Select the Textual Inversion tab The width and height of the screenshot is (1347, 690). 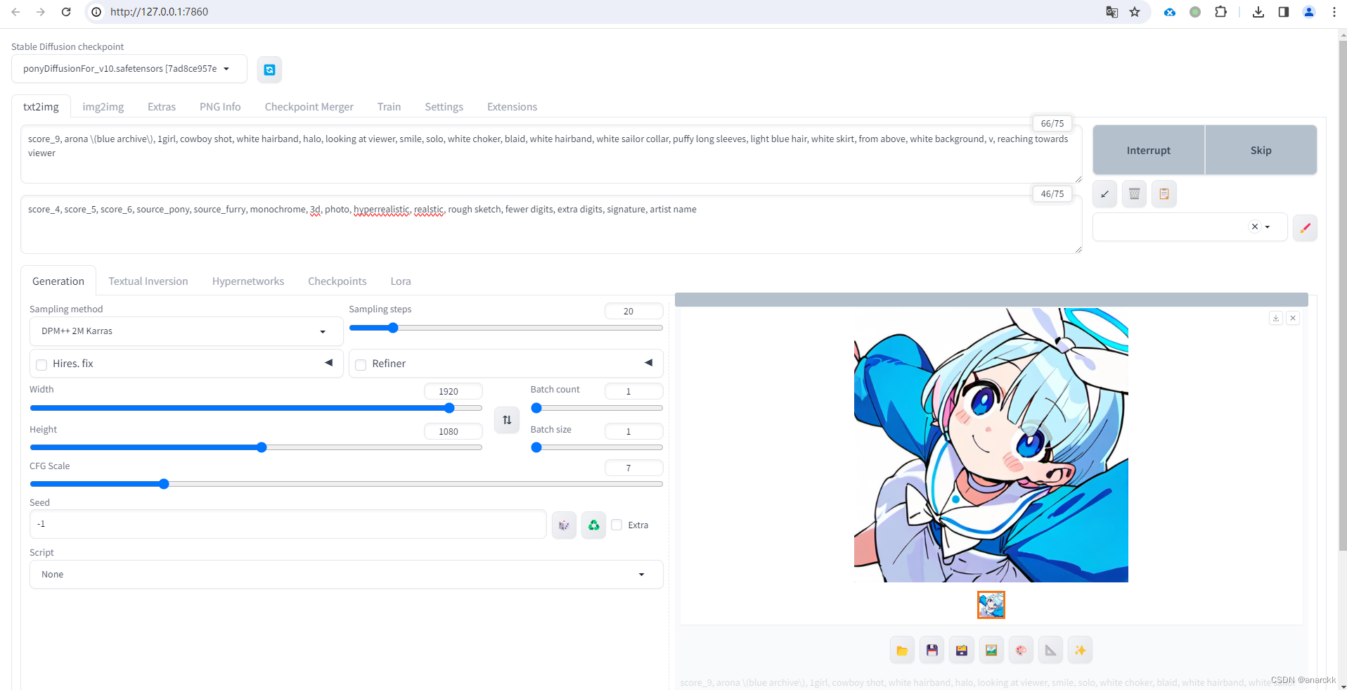coord(148,281)
